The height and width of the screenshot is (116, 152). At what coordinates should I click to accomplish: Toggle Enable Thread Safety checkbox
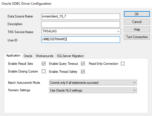click(x=83, y=72)
